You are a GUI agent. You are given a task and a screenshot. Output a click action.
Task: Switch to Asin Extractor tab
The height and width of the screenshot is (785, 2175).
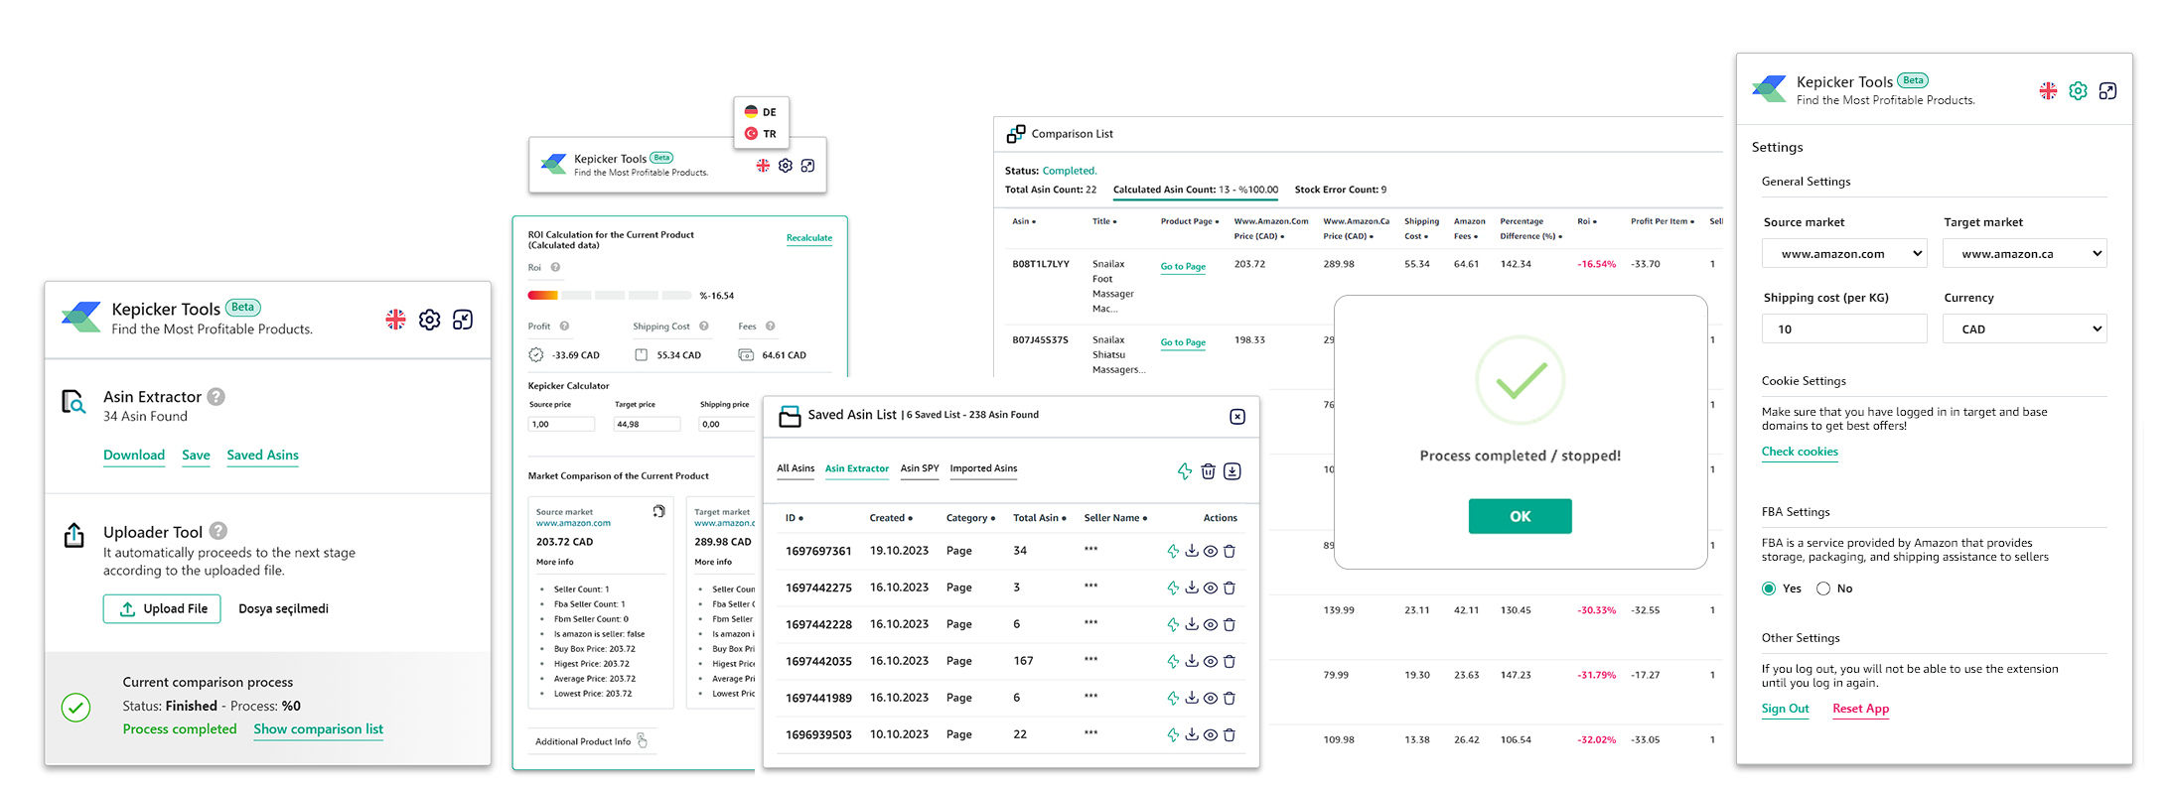(x=857, y=468)
